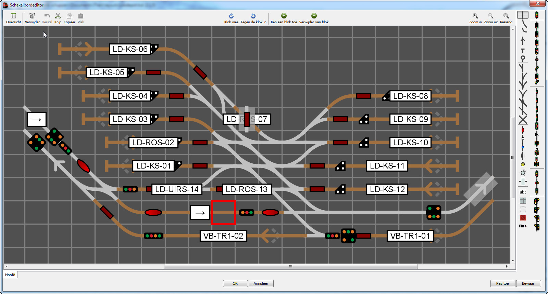
Task: Select the lamp light element in palette
Action: point(523,173)
